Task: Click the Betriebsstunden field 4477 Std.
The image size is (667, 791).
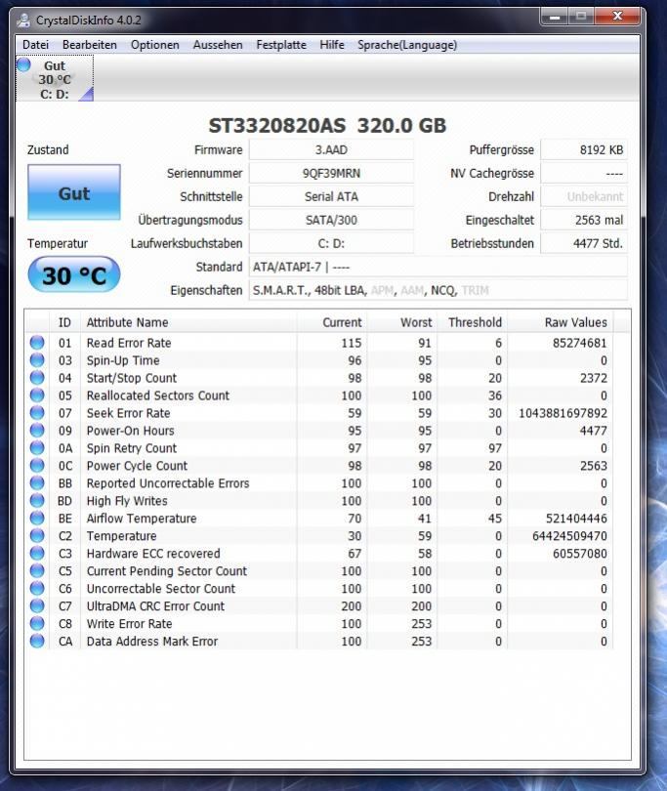Action: (584, 243)
